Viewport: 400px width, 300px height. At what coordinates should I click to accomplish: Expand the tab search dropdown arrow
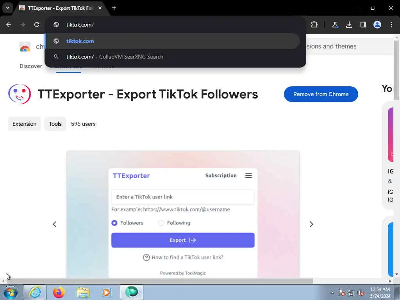coord(8,8)
